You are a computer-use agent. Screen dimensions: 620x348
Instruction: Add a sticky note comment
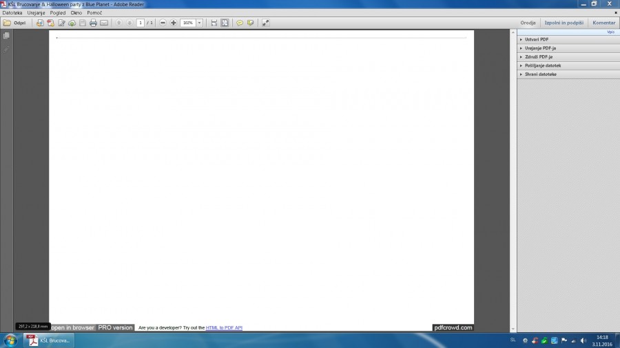click(240, 23)
